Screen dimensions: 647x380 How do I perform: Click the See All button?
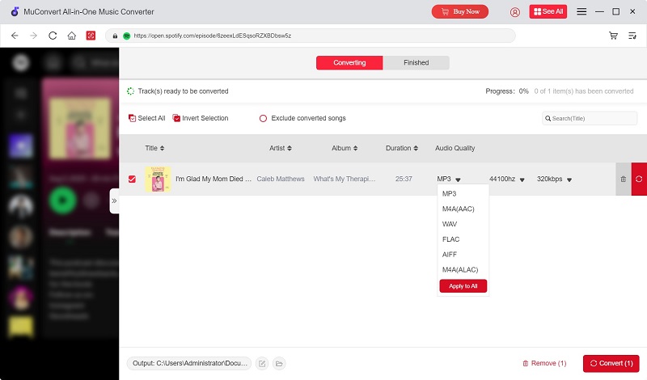click(x=548, y=11)
